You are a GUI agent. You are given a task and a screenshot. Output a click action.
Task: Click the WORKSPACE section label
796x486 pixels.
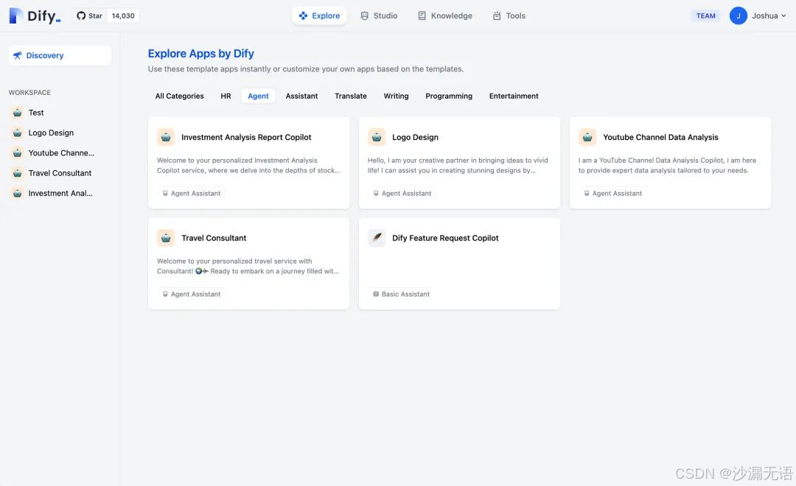[29, 92]
